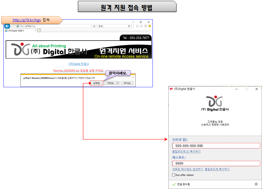Open the (주)Digital 한글사 page link
262x189 pixels.
point(79,64)
